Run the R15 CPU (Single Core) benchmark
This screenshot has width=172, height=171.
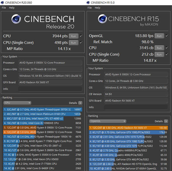tap(159, 54)
